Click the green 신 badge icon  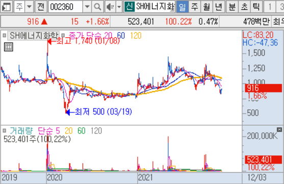[130, 7]
